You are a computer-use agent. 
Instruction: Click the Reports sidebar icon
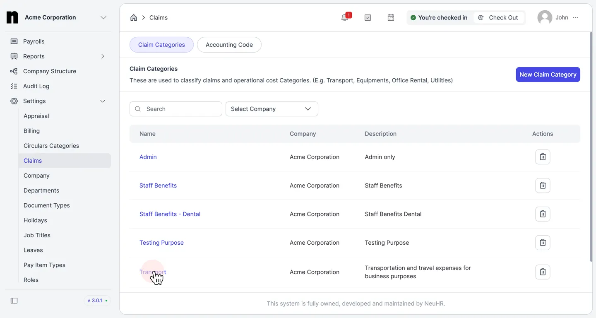(x=14, y=56)
